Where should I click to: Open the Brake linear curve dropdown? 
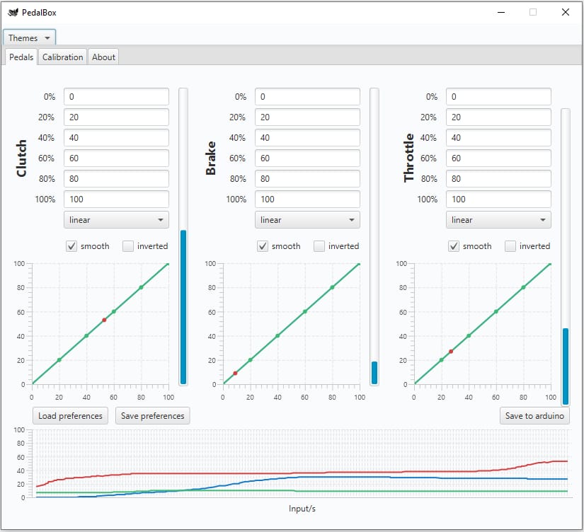point(307,219)
